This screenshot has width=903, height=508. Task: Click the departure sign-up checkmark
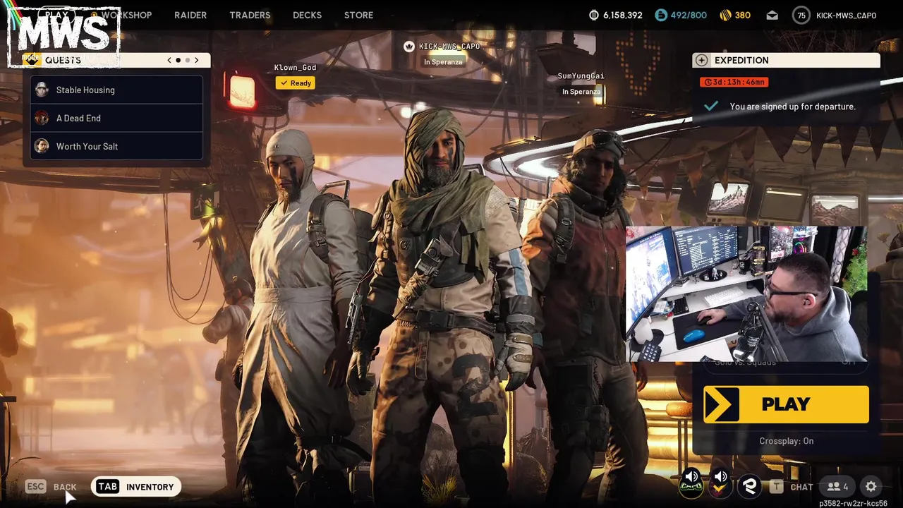(x=711, y=106)
